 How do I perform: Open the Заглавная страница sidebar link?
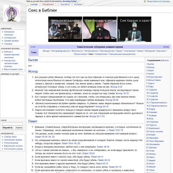(9, 33)
